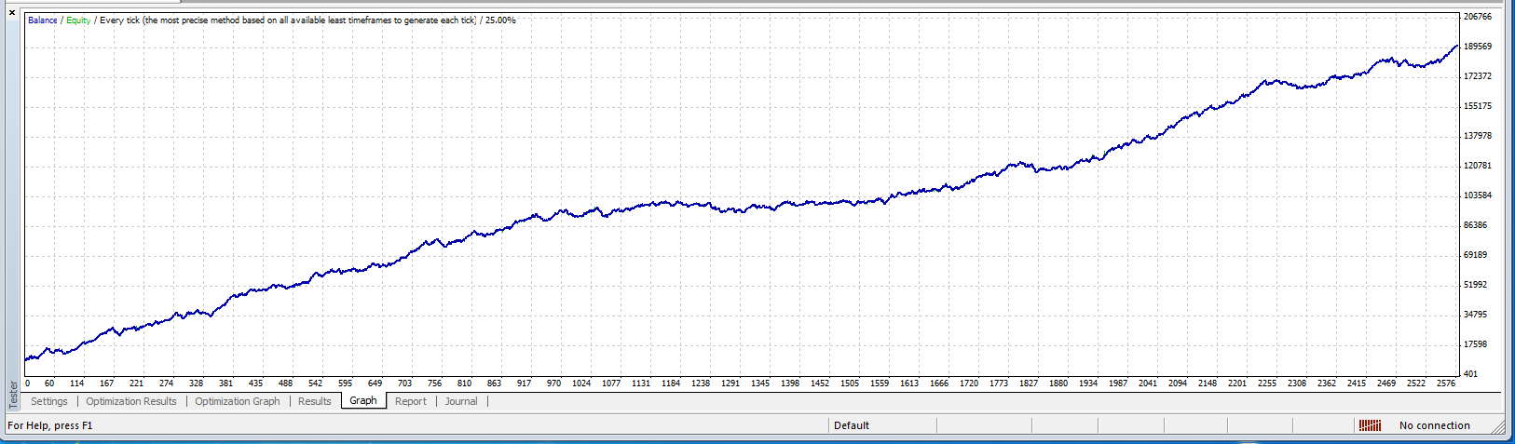Image resolution: width=1515 pixels, height=444 pixels.
Task: Click the blue Balance legend label
Action: (43, 20)
